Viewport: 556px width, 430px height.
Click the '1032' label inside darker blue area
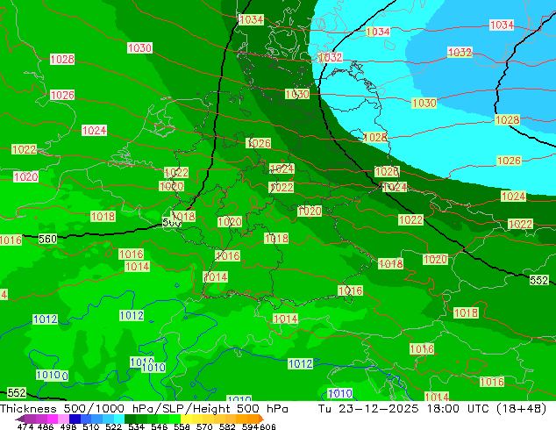(460, 53)
